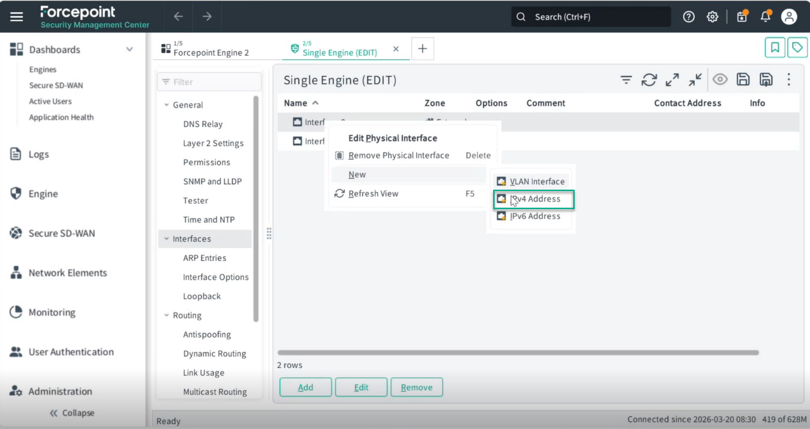810x429 pixels.
Task: Shrink the panel with inward arrows
Action: click(695, 79)
